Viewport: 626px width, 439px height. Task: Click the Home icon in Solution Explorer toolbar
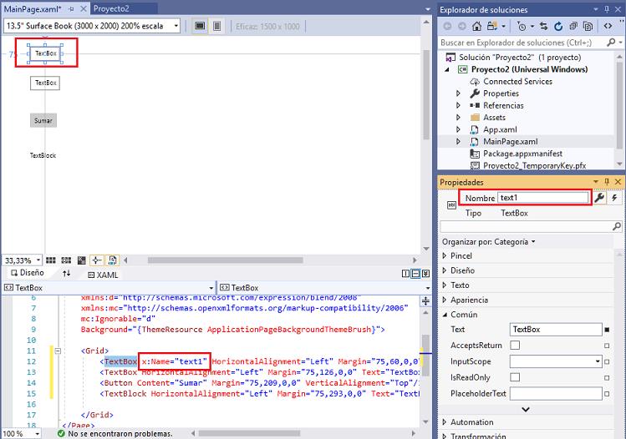(x=476, y=27)
